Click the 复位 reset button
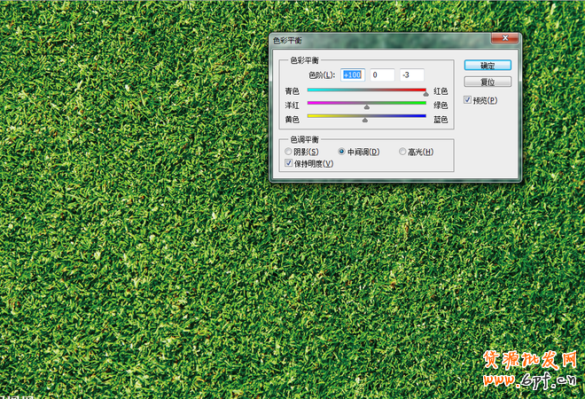Viewport: 585px width, 399px height. pos(487,82)
